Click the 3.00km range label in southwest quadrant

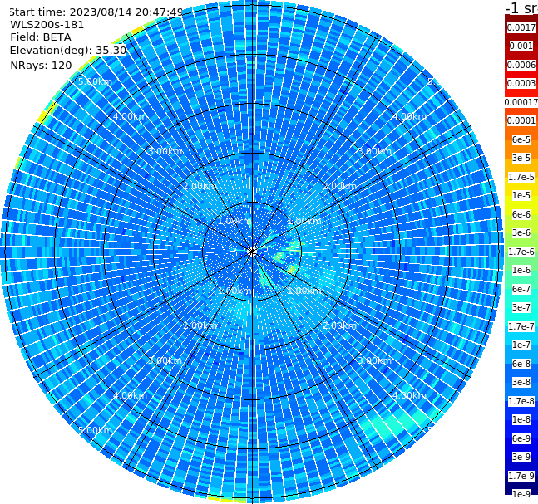(x=165, y=360)
